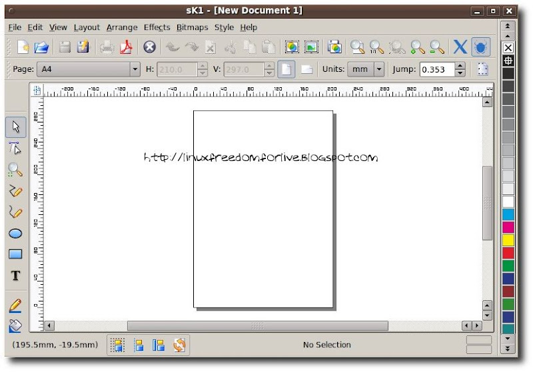Select the curve drawing pencil tool
The image size is (533, 372).
15,212
